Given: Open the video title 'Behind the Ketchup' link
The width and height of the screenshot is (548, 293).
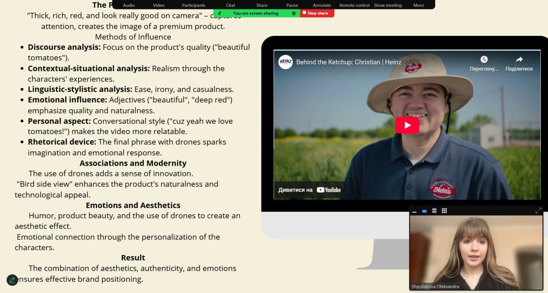Looking at the screenshot, I should tap(348, 62).
